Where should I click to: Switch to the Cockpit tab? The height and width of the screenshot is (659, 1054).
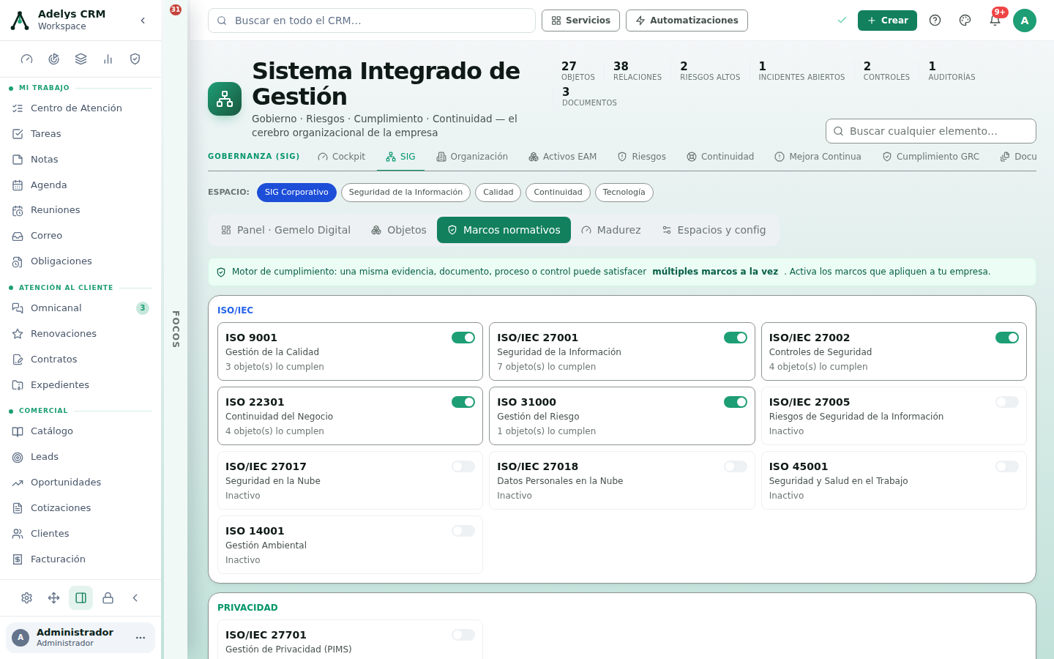(x=342, y=157)
